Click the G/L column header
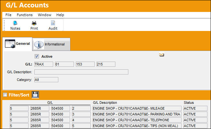 (50, 103)
